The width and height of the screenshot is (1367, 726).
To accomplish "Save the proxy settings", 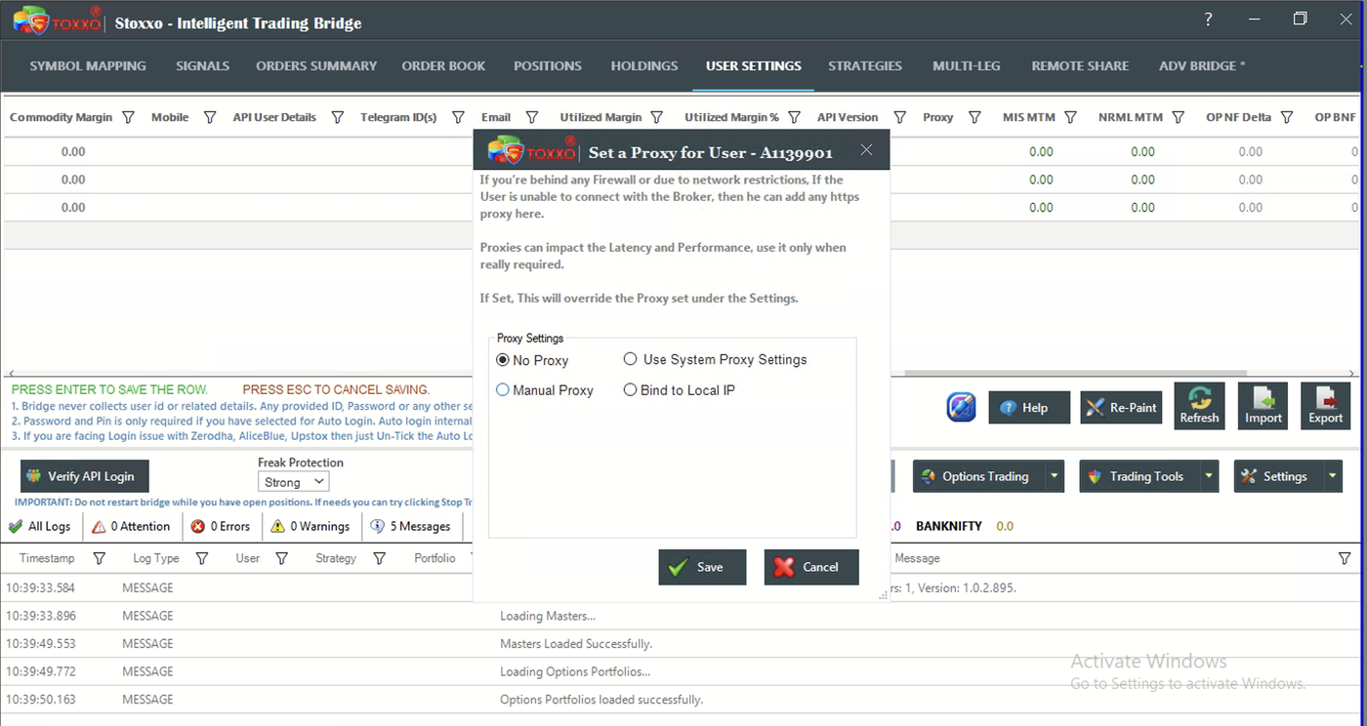I will pos(702,567).
